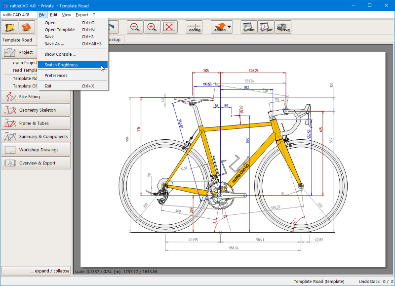Click the Template Road tab label

coord(17,40)
